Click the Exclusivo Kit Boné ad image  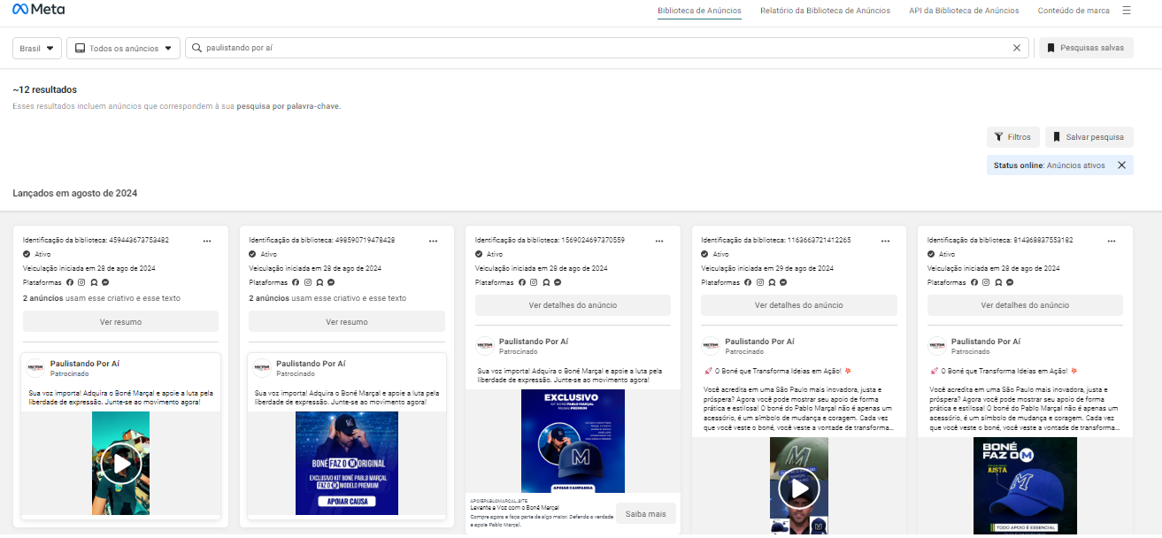tap(573, 441)
